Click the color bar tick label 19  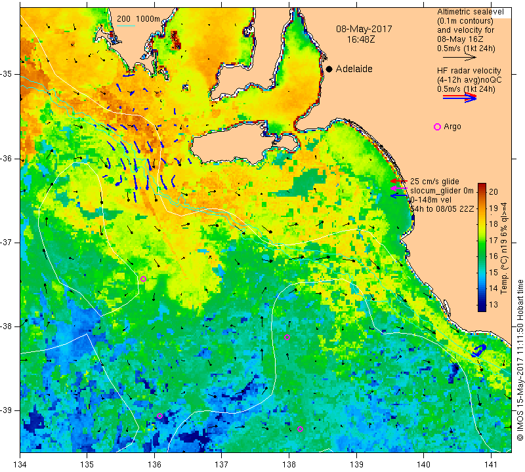tap(493, 208)
